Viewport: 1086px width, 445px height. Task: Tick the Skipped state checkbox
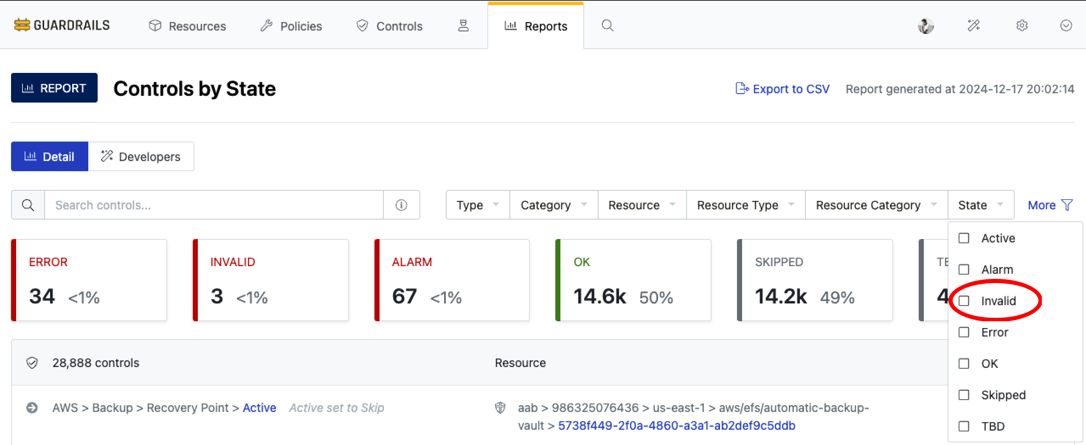pos(964,395)
